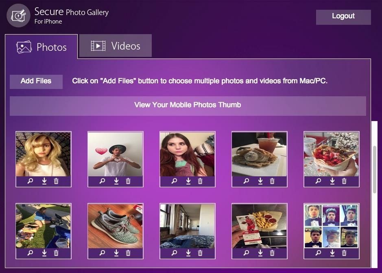This screenshot has height=273, width=382.
Task: Click the magnifier icon under the blonde woman photo
Action: tap(30, 181)
